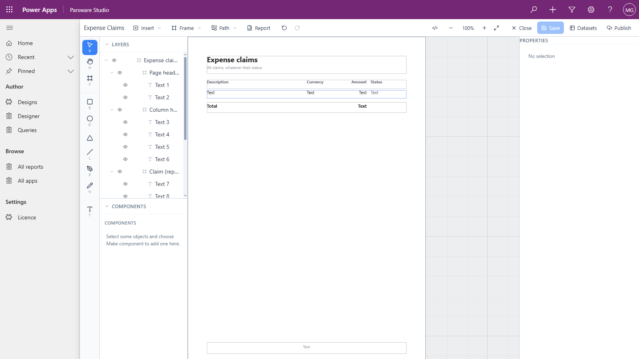Open the Insert dropdown menu
639x359 pixels.
coord(147,28)
